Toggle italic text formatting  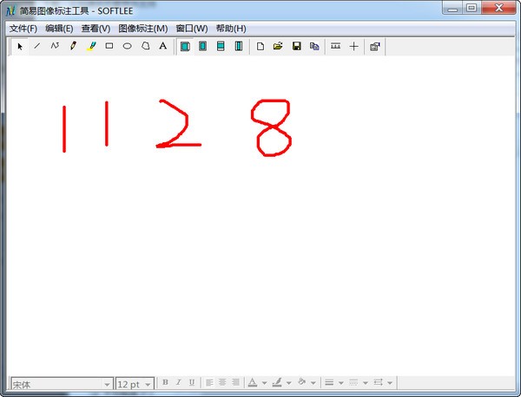click(178, 382)
